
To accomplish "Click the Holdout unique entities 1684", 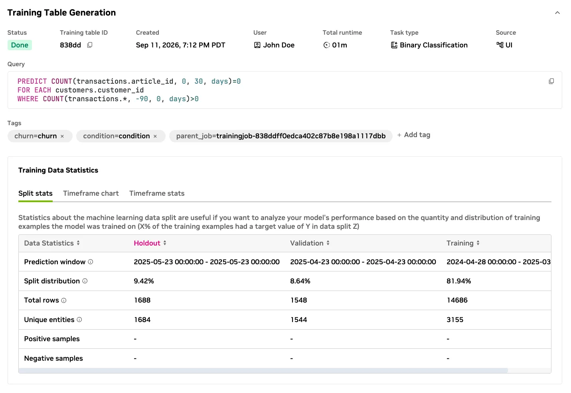I will coord(142,320).
